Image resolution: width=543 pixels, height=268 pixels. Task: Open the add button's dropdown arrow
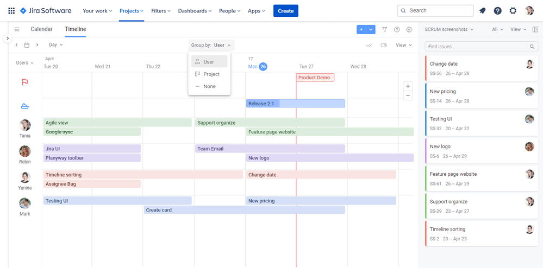[x=371, y=30]
